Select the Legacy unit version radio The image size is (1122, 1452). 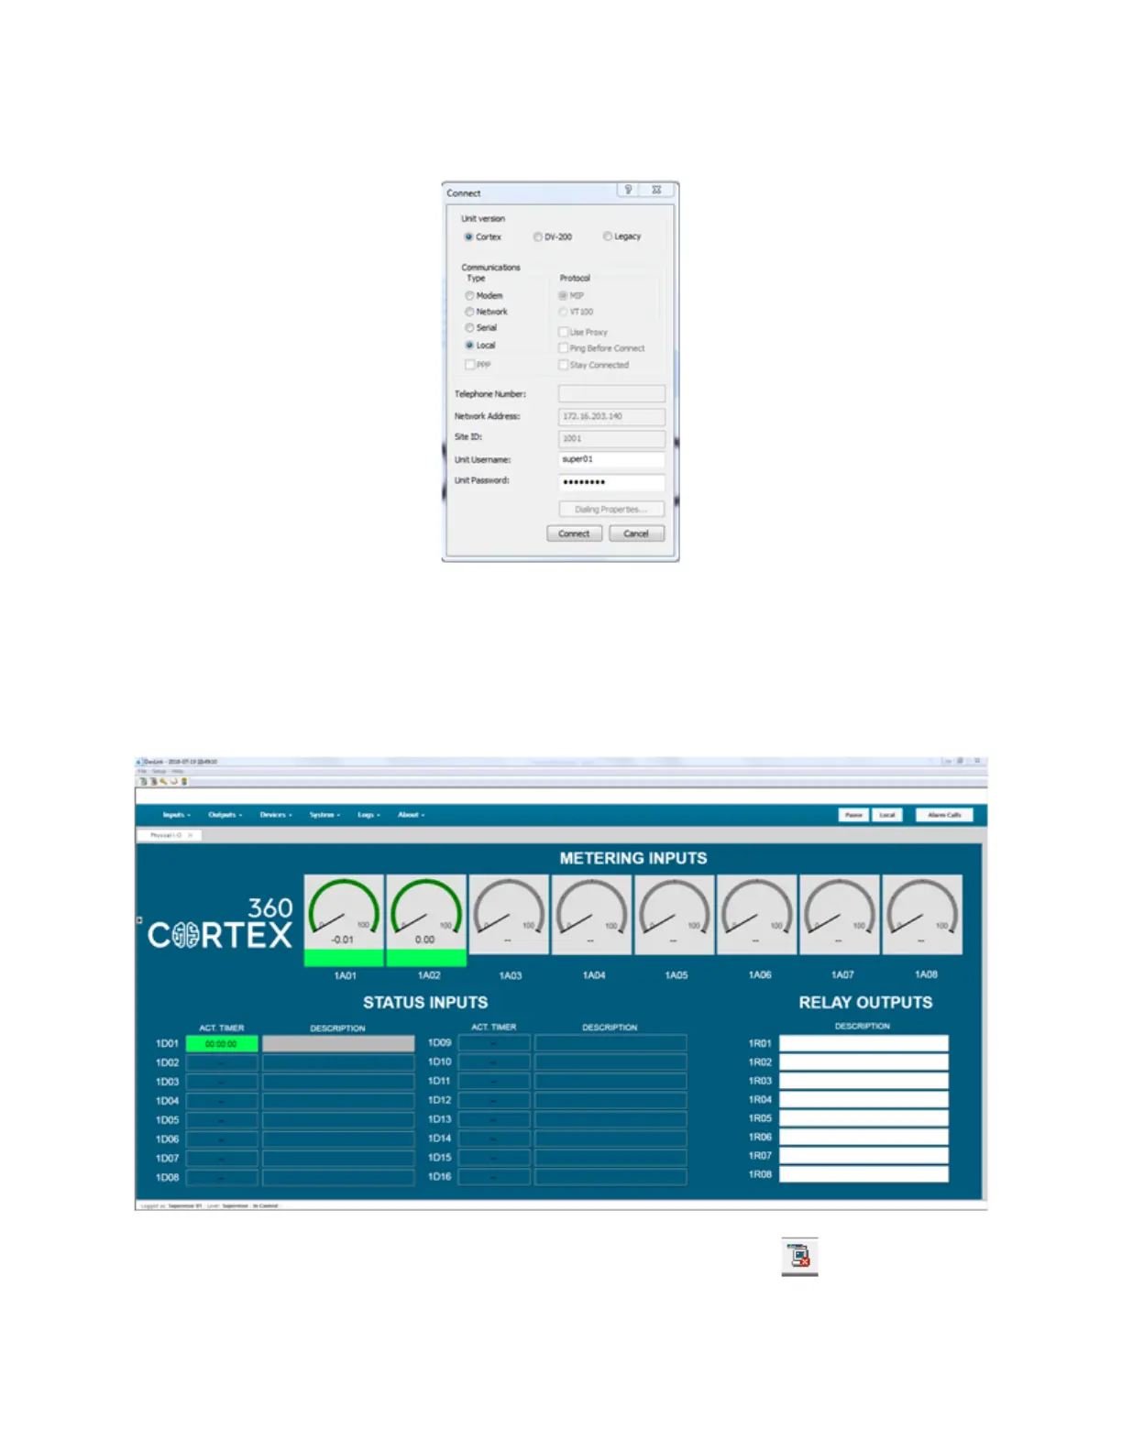(607, 236)
